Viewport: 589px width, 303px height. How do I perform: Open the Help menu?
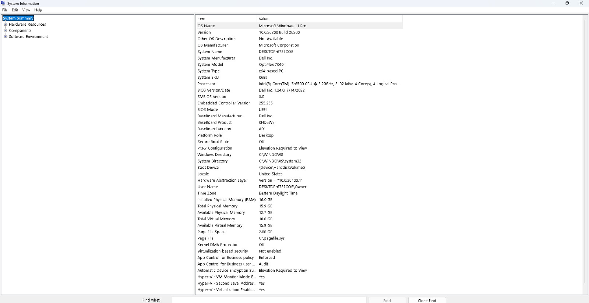tap(38, 10)
